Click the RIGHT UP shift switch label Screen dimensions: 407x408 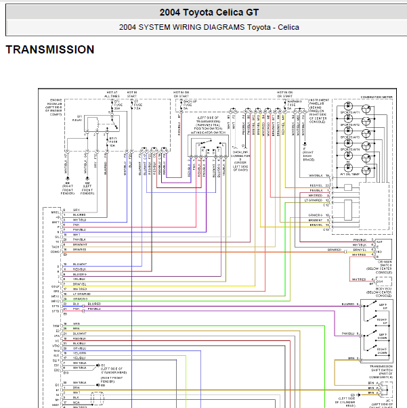pos(382,321)
